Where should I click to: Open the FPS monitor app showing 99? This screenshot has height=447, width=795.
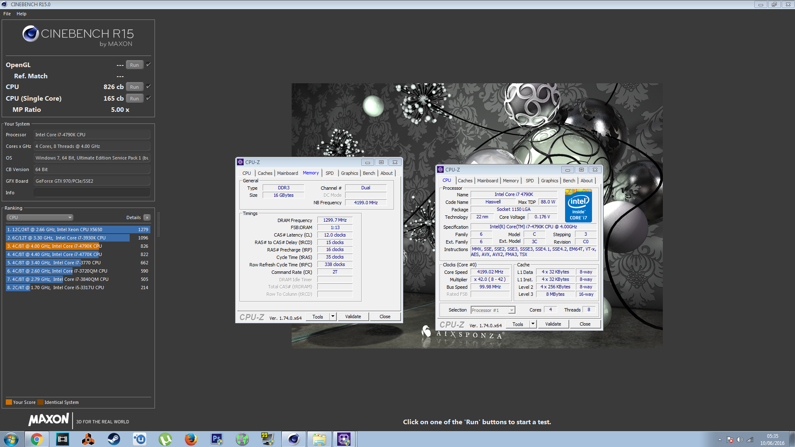[268, 439]
